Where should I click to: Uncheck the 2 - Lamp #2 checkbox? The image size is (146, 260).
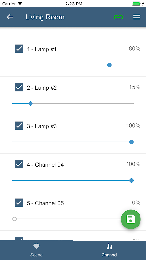(x=19, y=87)
